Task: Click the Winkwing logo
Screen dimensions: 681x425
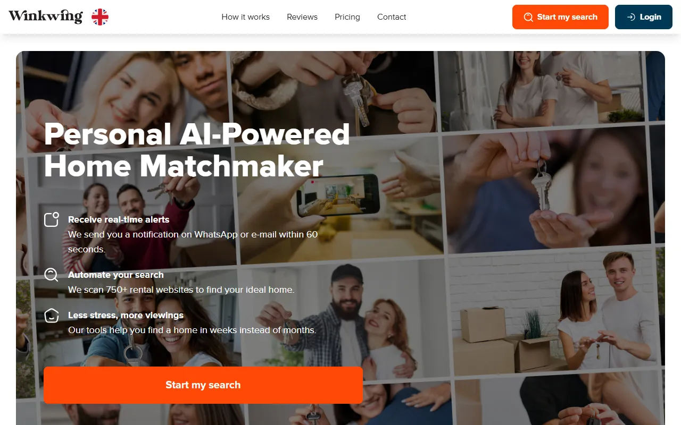Action: click(46, 16)
